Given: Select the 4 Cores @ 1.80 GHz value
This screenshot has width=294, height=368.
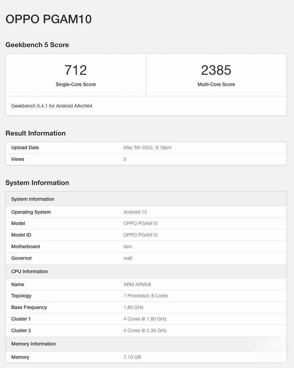Looking at the screenshot, I should point(145,319).
